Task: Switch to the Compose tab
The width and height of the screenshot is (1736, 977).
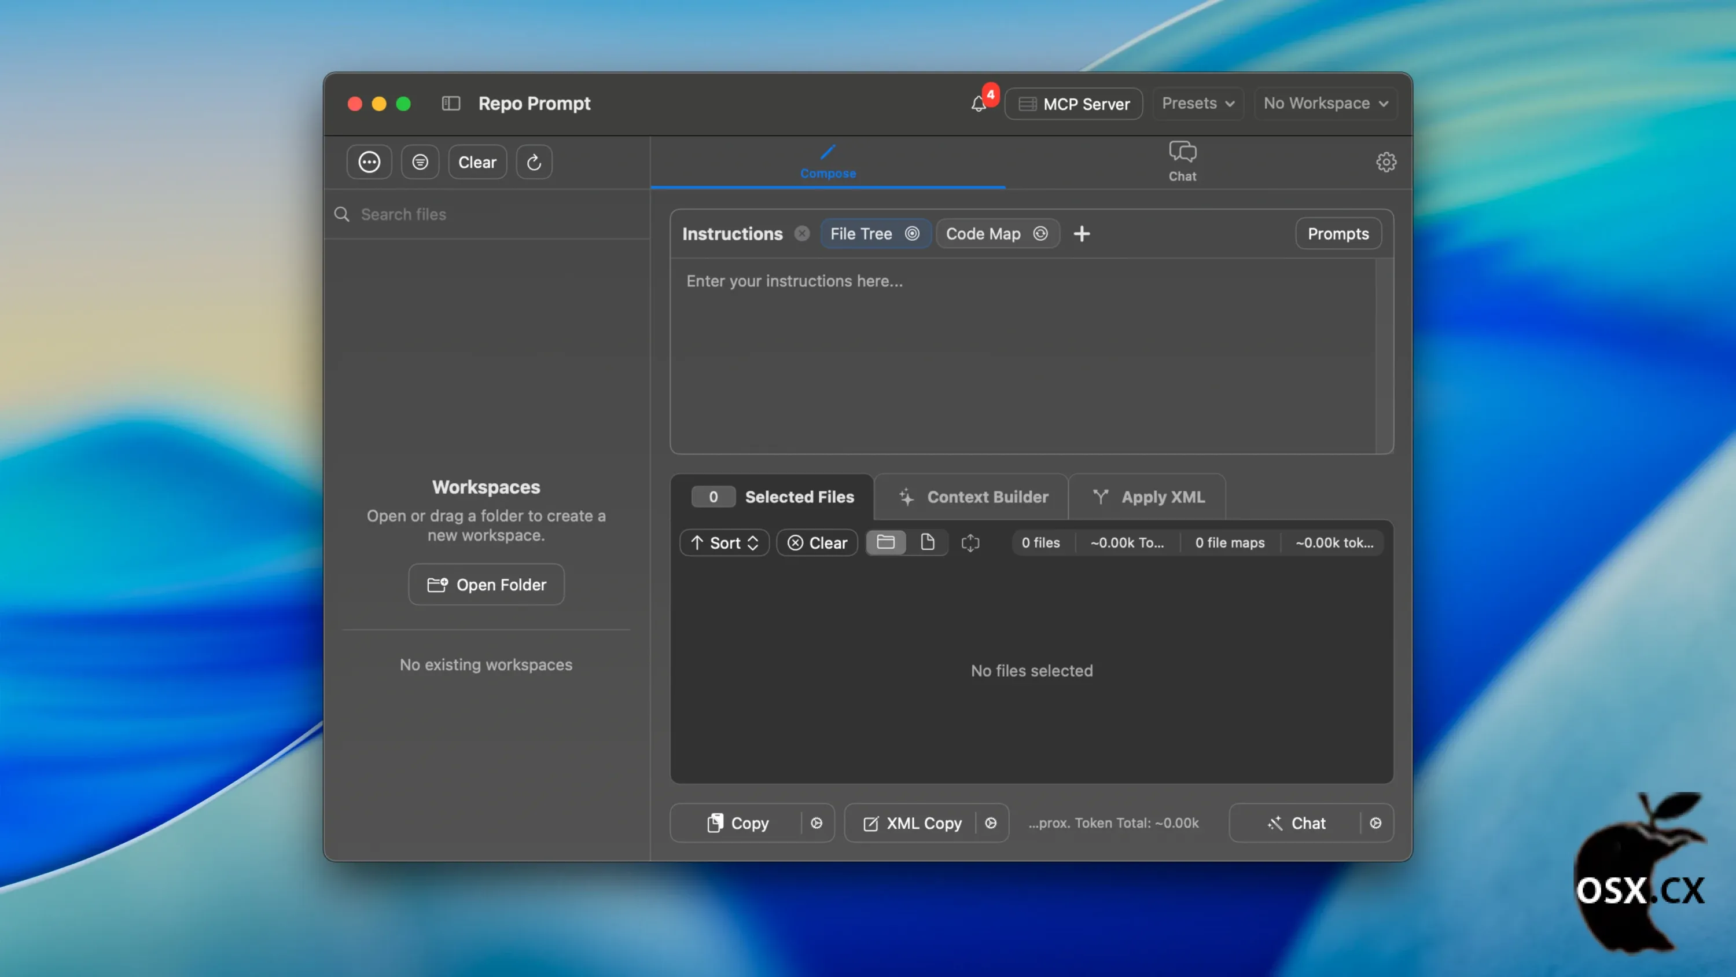Action: coord(827,162)
